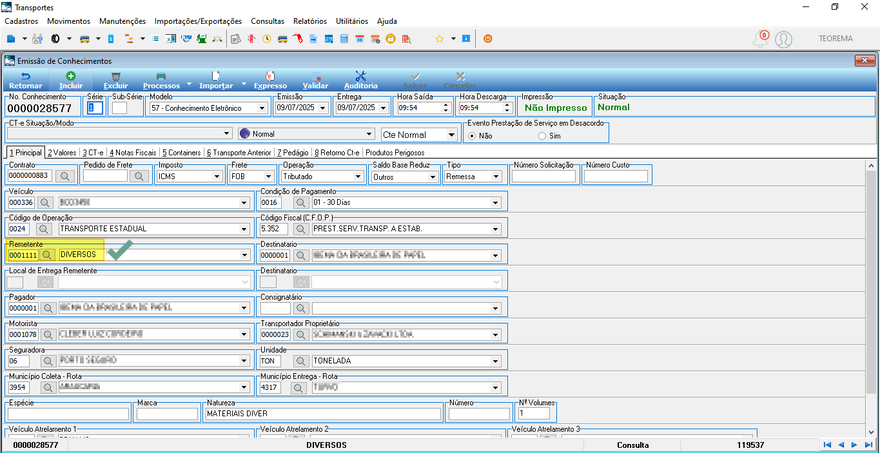Click the Excluir trash icon
This screenshot has width=880, height=453.
[115, 76]
